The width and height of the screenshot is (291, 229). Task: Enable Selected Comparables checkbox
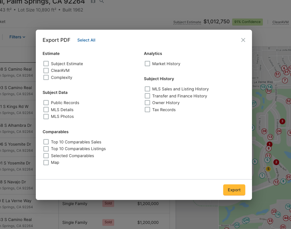tap(46, 156)
